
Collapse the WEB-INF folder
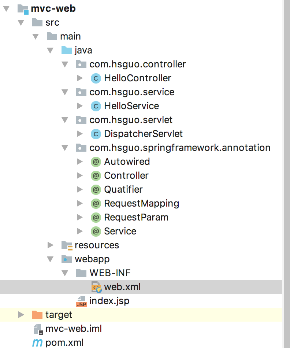tap(65, 273)
